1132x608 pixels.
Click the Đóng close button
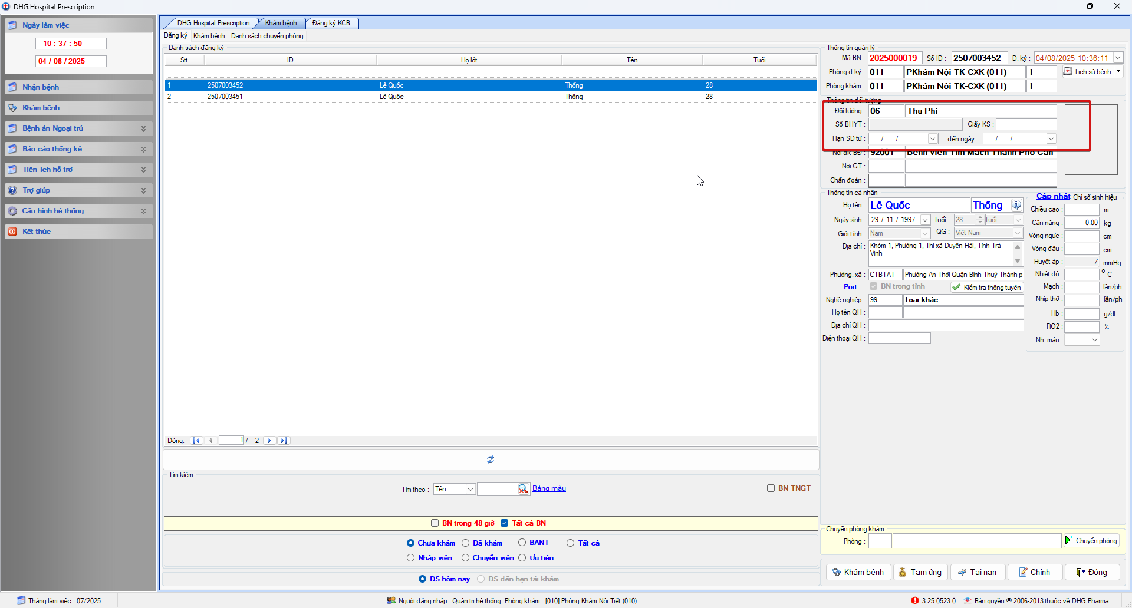click(1092, 572)
